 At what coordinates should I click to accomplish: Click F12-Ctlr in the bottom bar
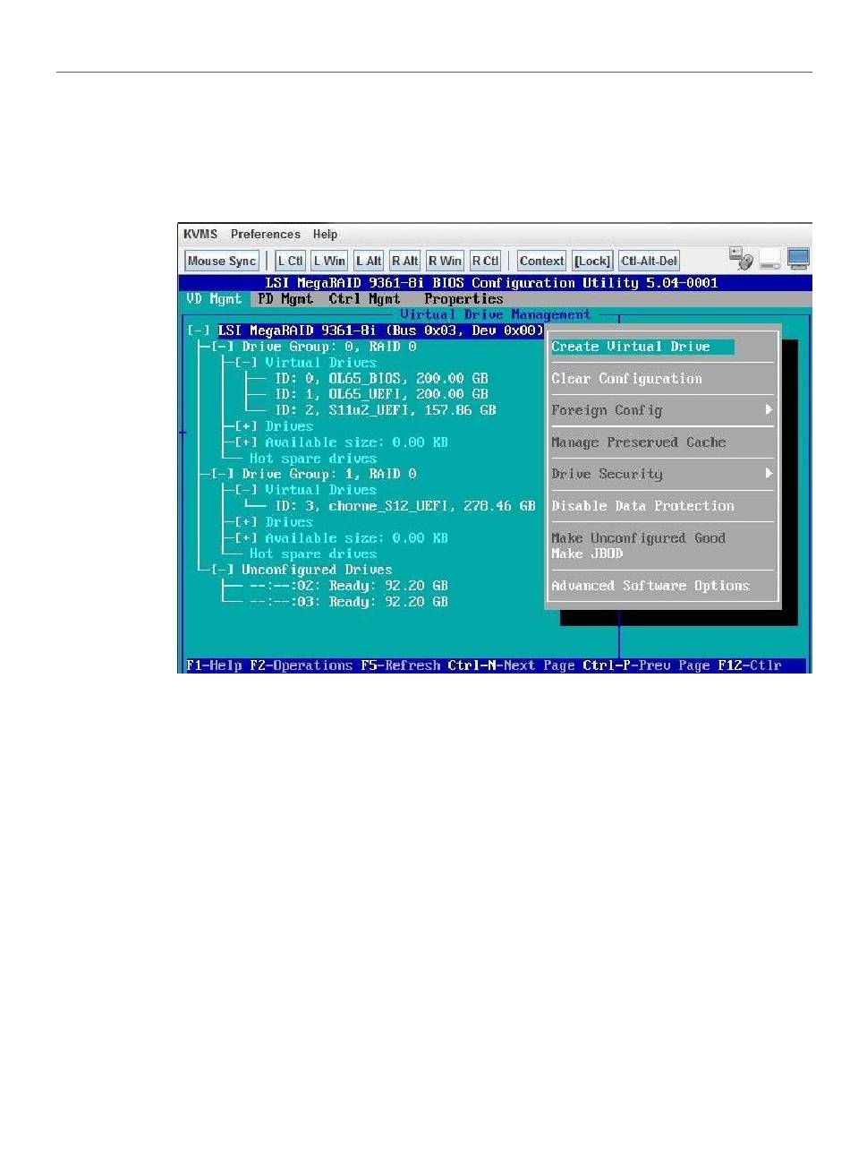click(x=750, y=665)
